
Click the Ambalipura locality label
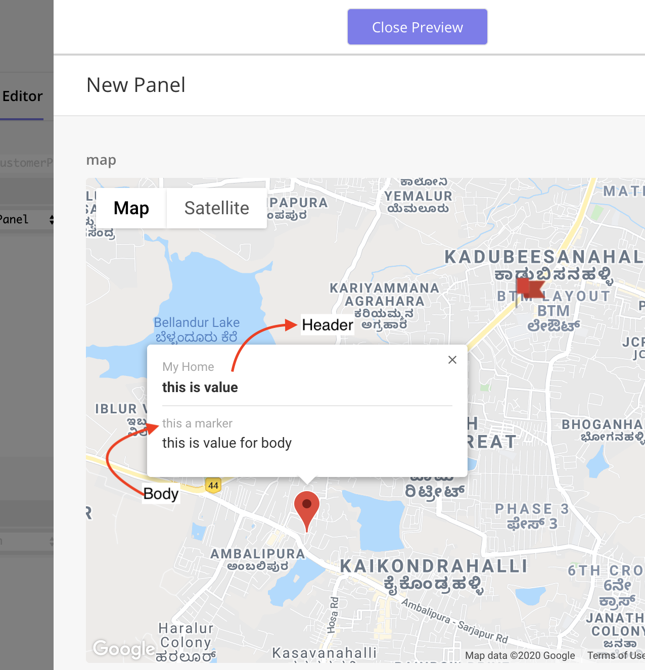point(258,554)
